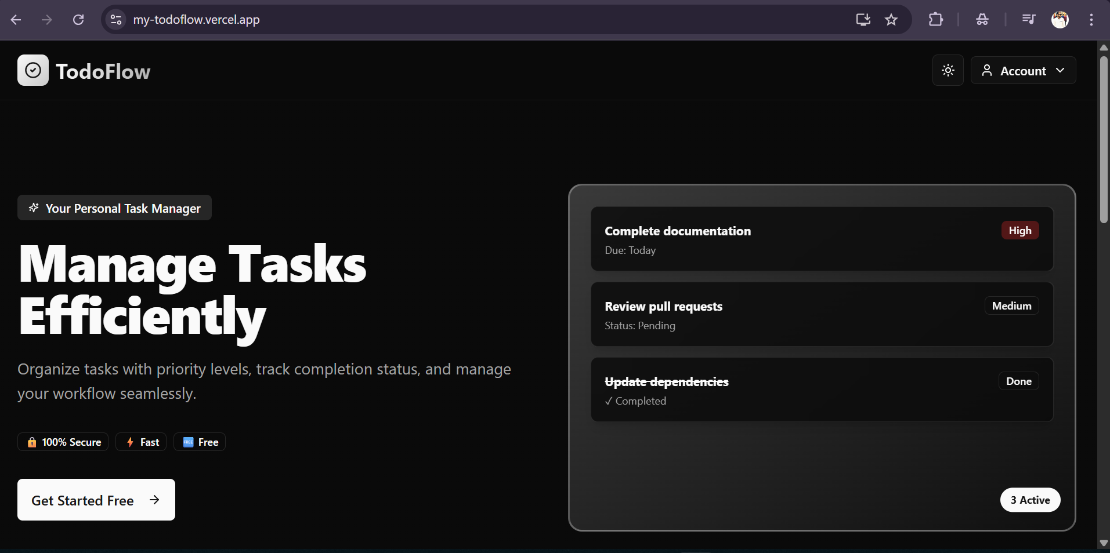Click the install app icon in address bar
This screenshot has height=553, width=1110.
pos(863,20)
